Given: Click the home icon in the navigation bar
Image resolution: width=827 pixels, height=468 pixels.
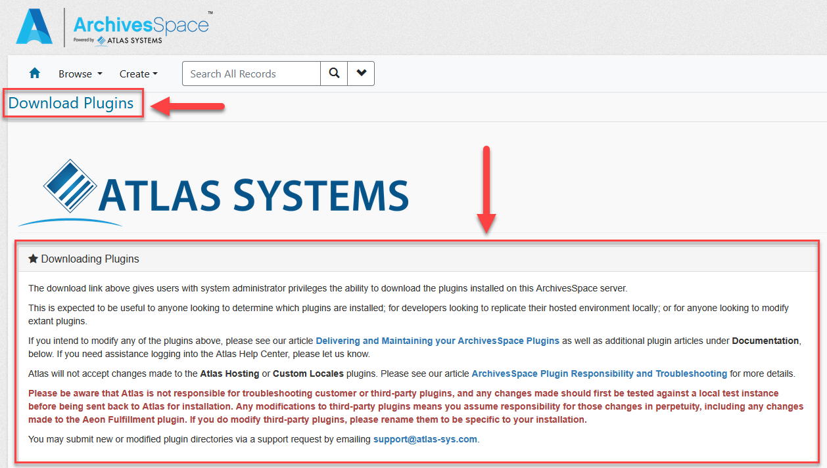Looking at the screenshot, I should pyautogui.click(x=34, y=74).
